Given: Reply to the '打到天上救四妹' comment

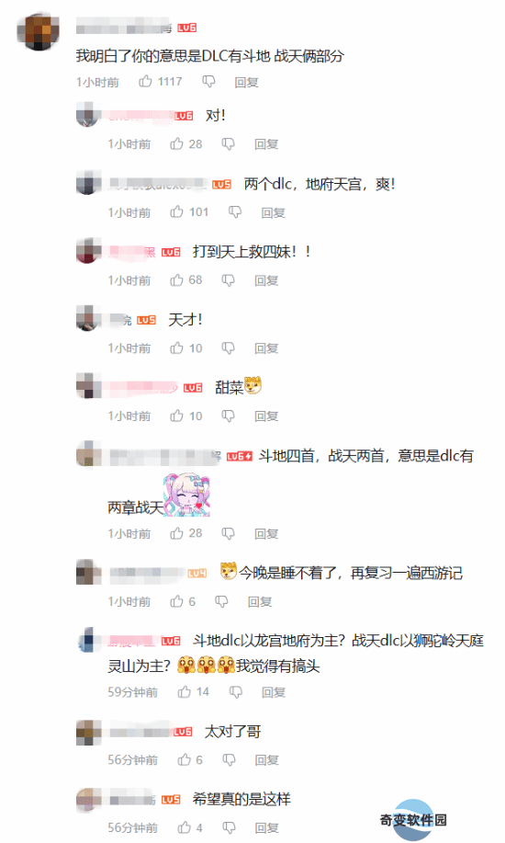Looking at the screenshot, I should tap(266, 280).
